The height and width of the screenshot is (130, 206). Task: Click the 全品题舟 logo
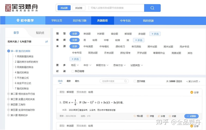[21, 8]
